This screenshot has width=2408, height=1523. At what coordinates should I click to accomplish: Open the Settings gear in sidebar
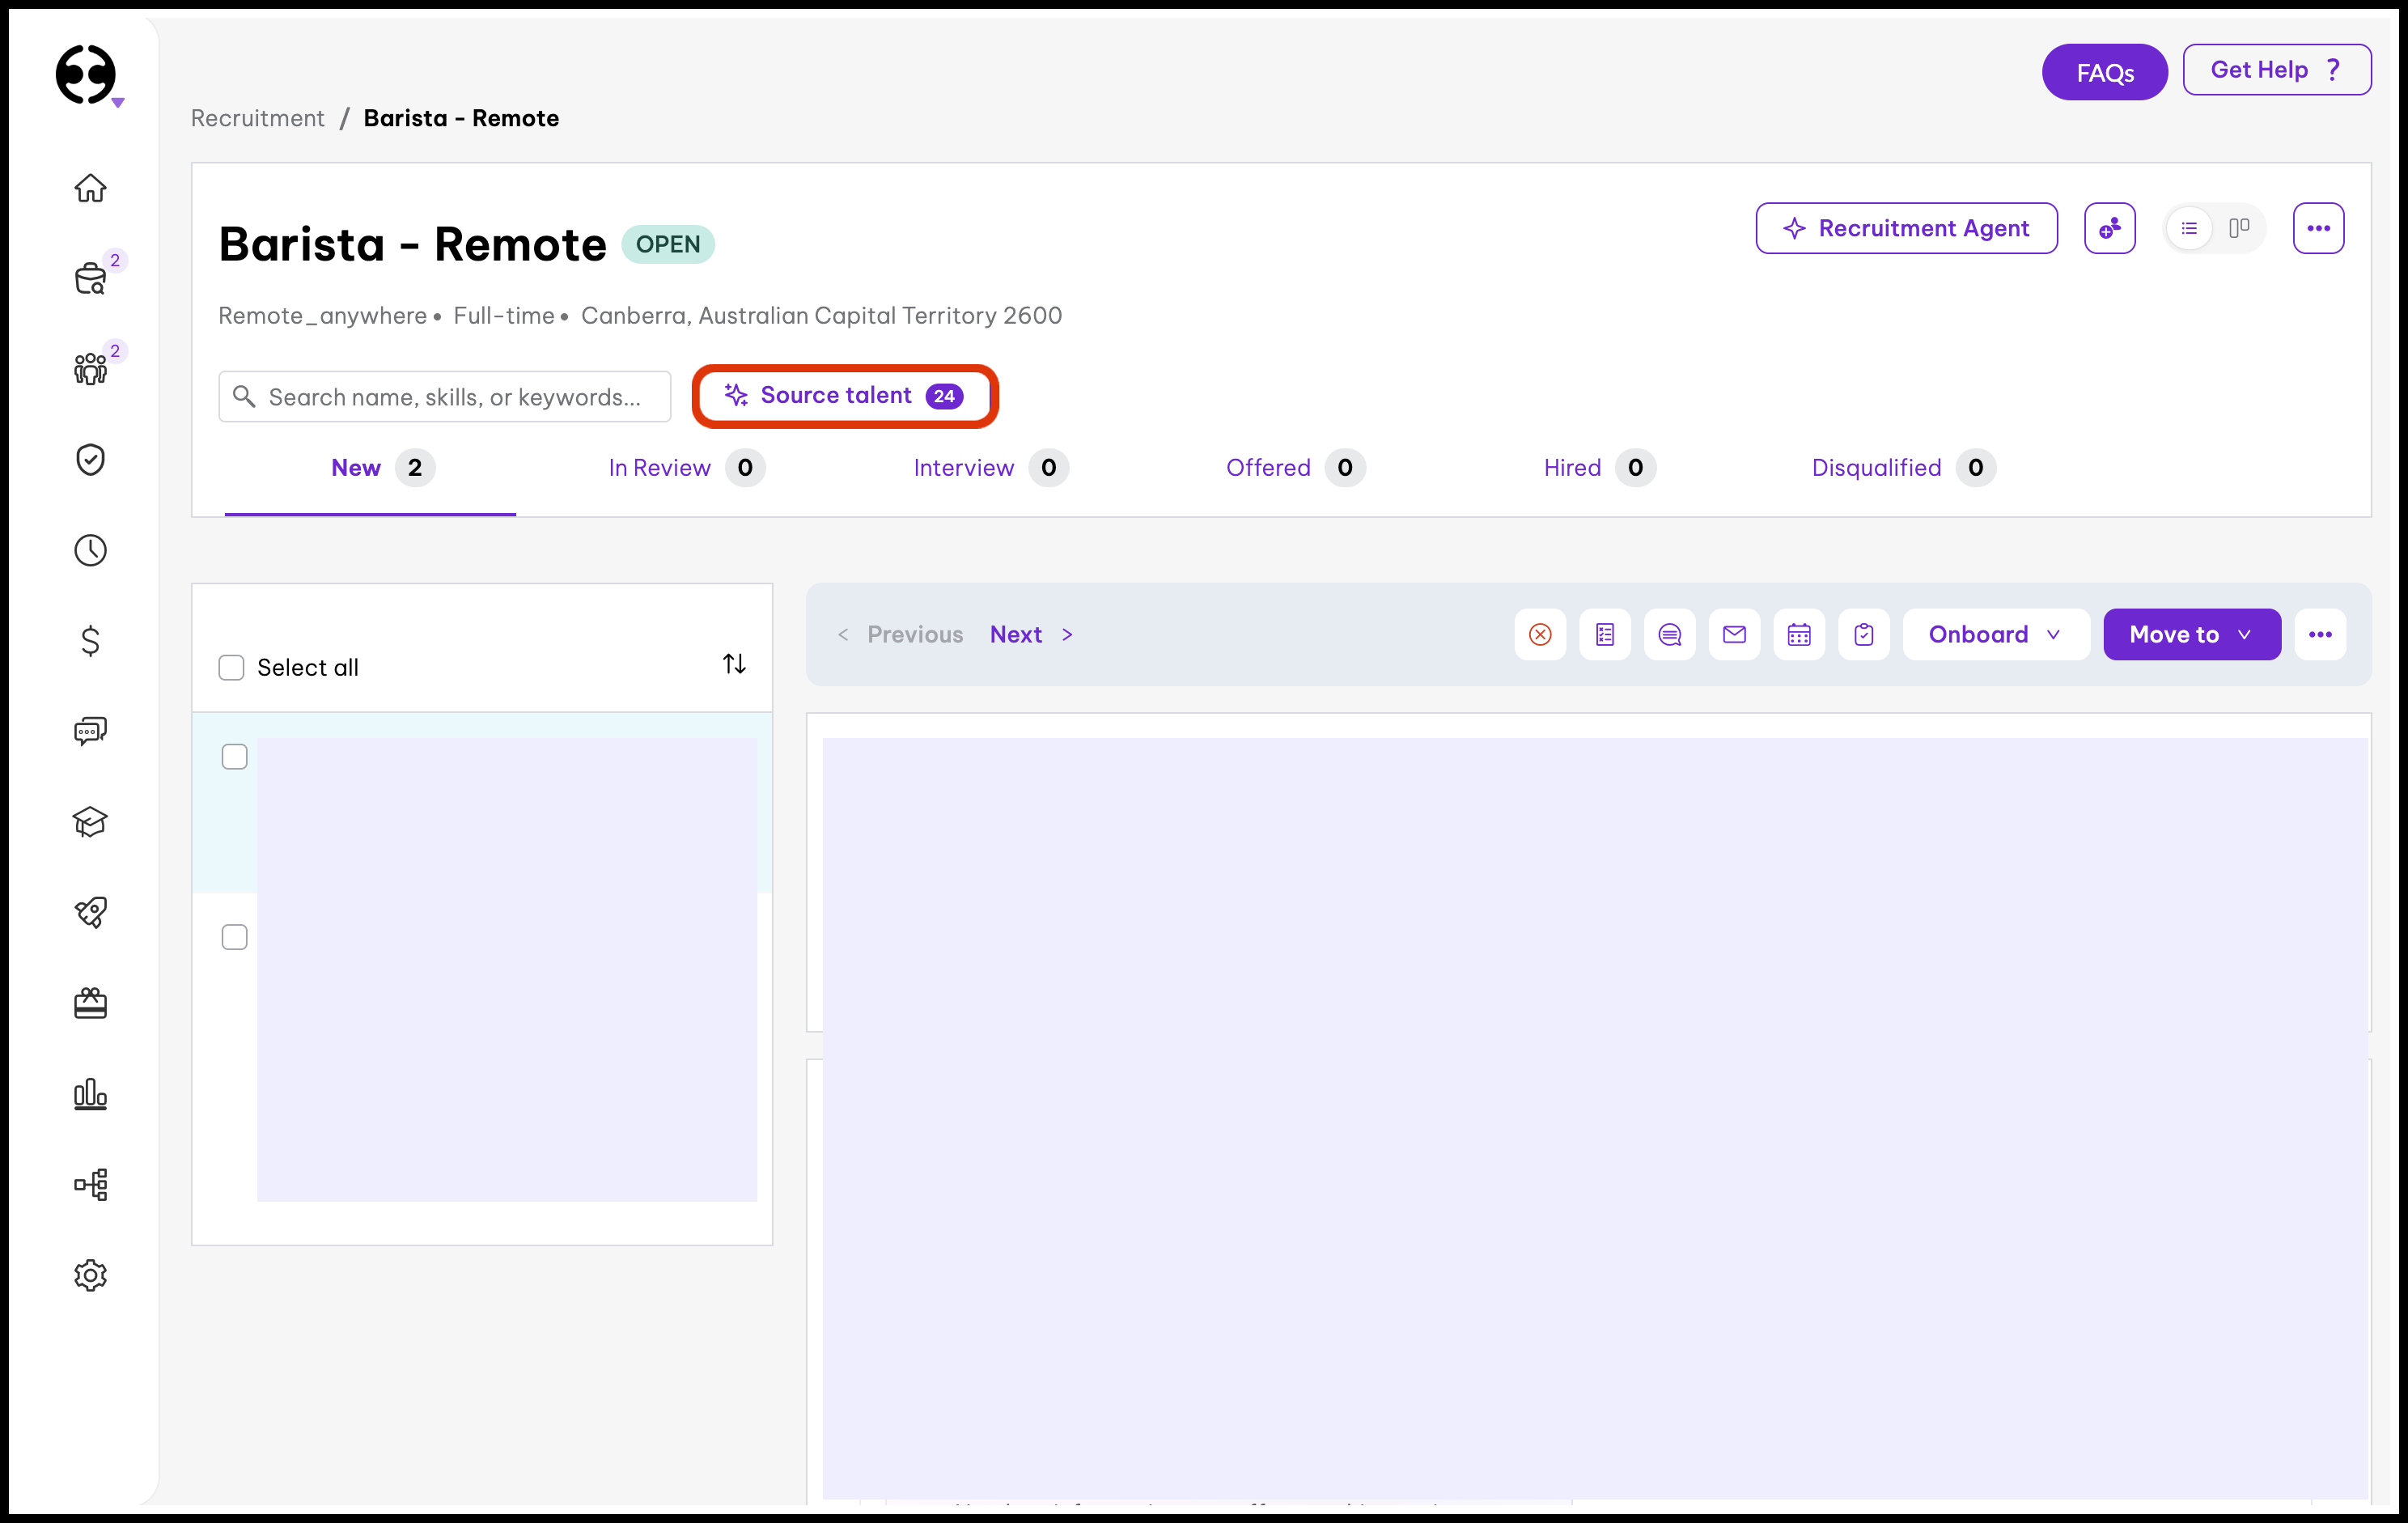[x=90, y=1275]
